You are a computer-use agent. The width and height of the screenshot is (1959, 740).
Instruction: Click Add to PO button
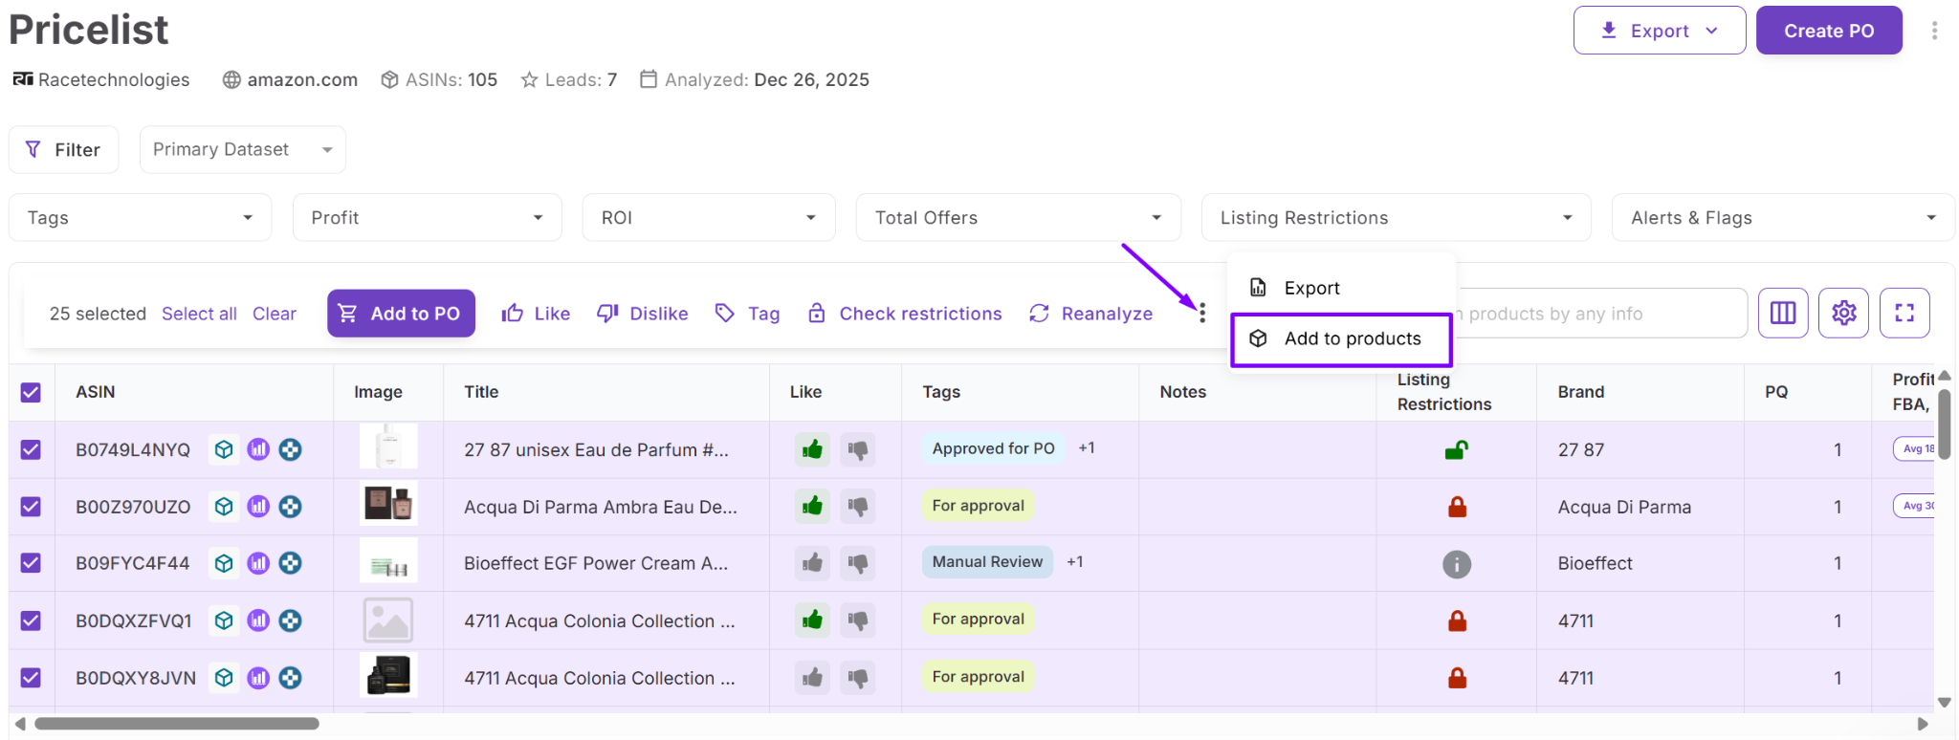pyautogui.click(x=401, y=314)
